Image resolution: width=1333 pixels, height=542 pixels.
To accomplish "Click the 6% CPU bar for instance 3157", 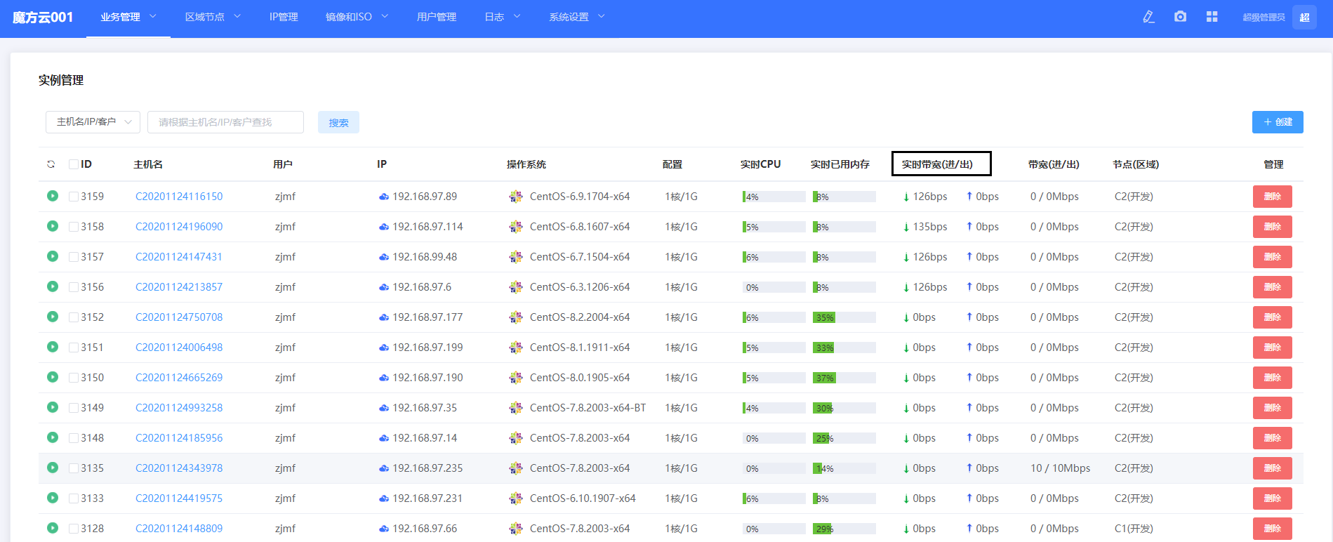I will pos(774,257).
